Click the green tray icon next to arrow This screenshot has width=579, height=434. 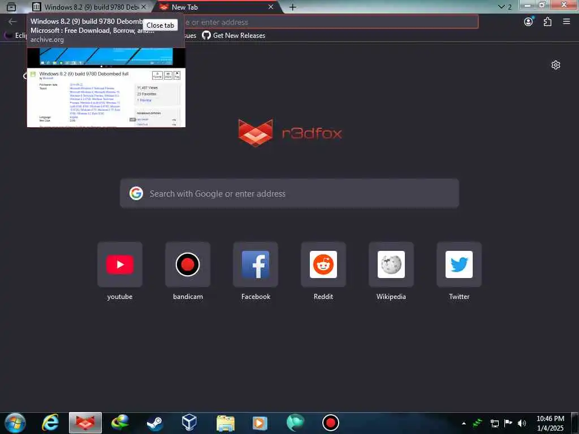477,423
